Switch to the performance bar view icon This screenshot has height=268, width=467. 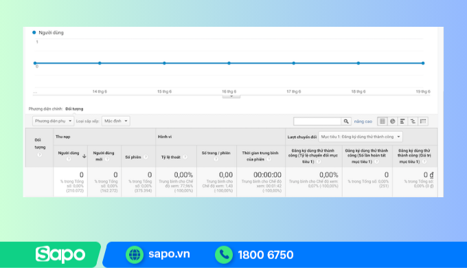click(402, 122)
